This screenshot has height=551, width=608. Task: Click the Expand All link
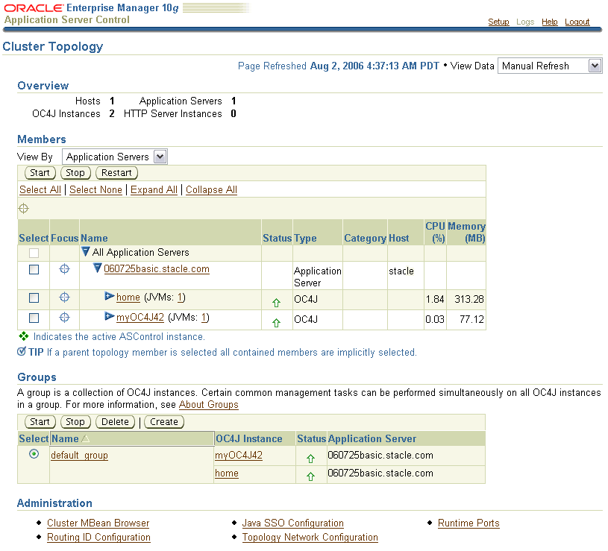click(154, 190)
